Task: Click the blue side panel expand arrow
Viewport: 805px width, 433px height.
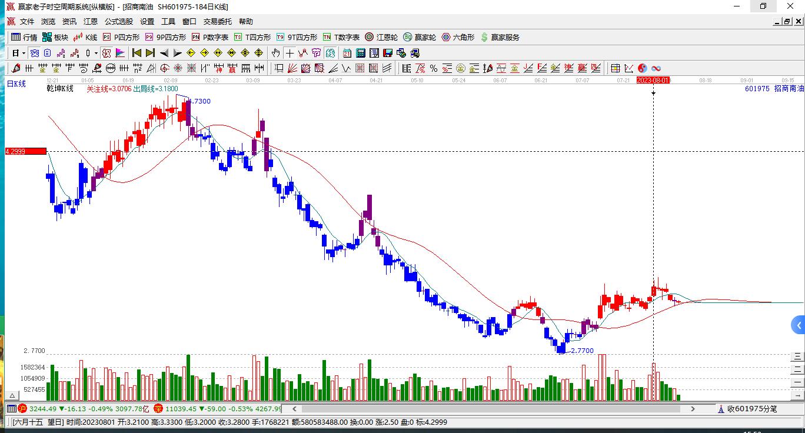Action: 798,325
